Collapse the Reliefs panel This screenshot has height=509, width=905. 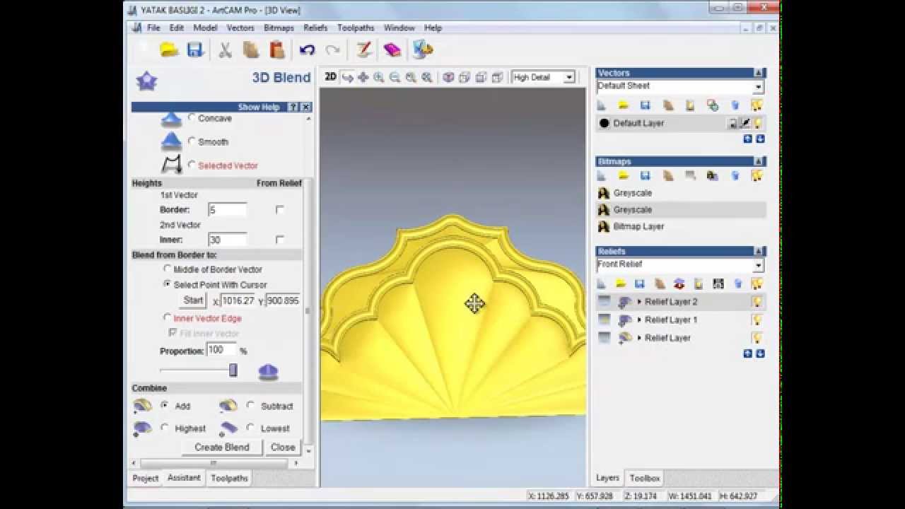(x=759, y=252)
